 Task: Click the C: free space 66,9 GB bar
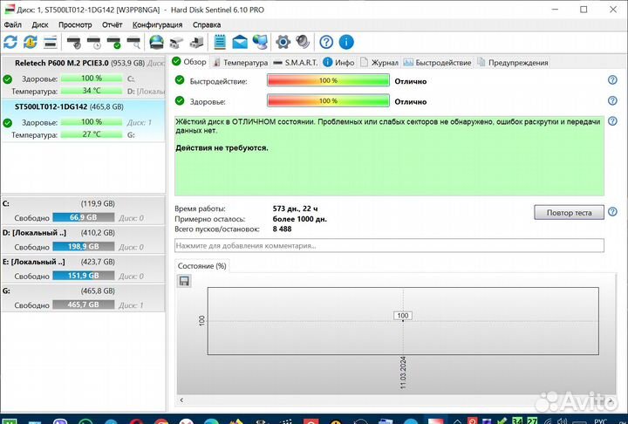click(x=84, y=217)
